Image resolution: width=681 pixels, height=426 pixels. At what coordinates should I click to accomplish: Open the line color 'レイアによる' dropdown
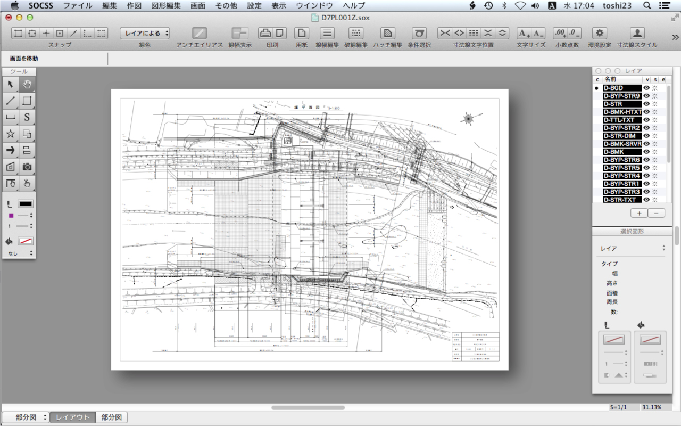click(x=145, y=33)
